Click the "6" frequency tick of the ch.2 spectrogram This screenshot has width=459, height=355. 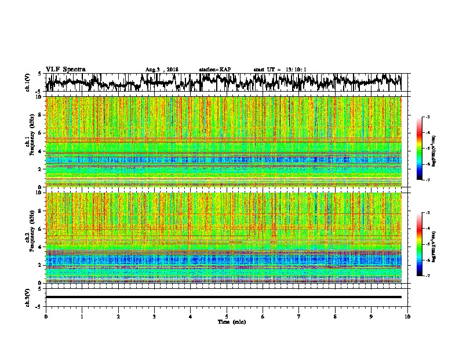[x=41, y=229]
